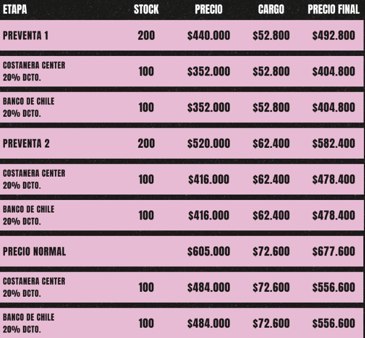Image resolution: width=365 pixels, height=338 pixels.
Task: Select the PRECIO column header
Action: tap(208, 10)
